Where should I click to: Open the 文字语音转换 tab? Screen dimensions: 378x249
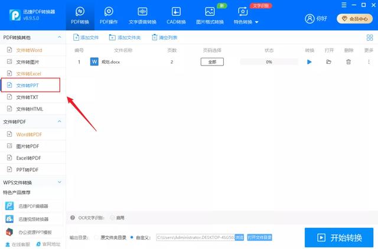pos(142,15)
